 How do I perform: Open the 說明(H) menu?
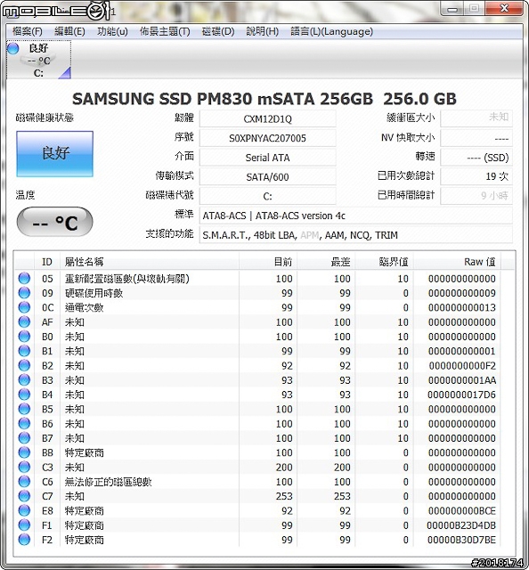pos(262,32)
